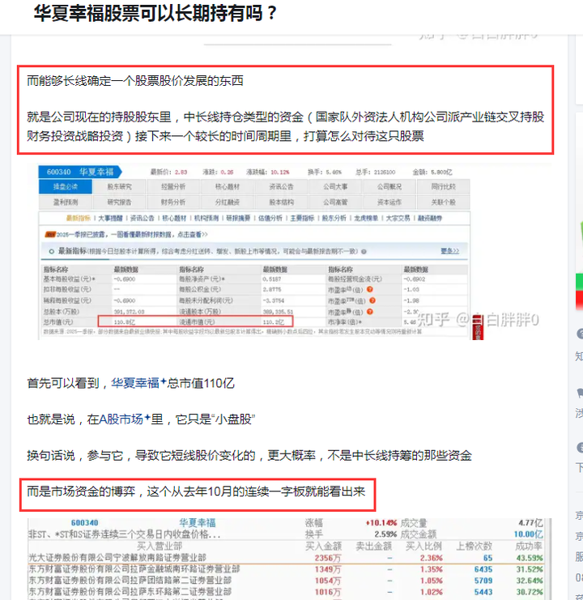Click the 最新指标 sub-navigation link
The image size is (583, 600).
point(78,218)
